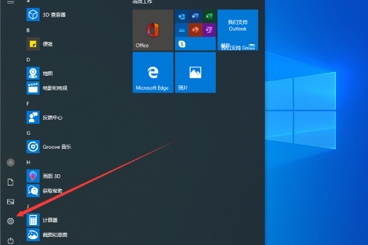Open the Settings gear icon
368x245 pixels.
point(11,221)
